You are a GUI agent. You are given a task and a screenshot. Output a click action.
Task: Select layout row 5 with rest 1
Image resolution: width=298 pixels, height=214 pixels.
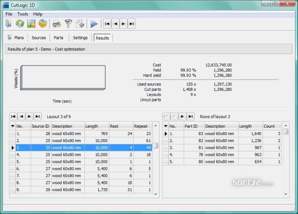coord(81,162)
